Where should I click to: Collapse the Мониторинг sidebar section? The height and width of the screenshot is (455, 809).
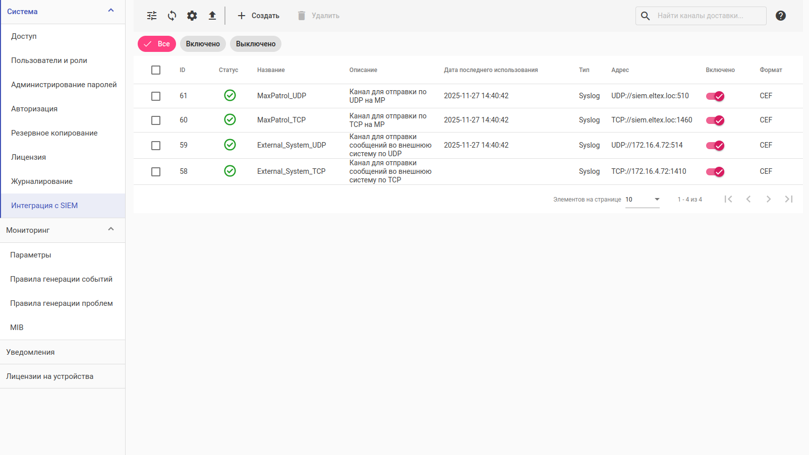[x=111, y=230]
